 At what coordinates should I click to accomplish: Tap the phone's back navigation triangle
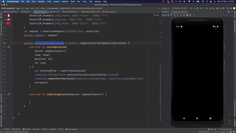coord(184,118)
